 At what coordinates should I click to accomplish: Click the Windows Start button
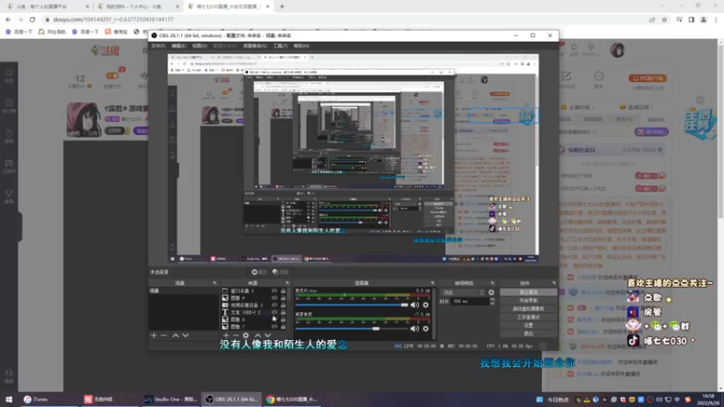pyautogui.click(x=9, y=400)
